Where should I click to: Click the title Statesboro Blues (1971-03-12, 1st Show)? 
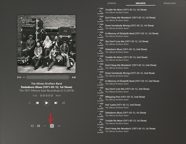pyautogui.click(x=46, y=87)
